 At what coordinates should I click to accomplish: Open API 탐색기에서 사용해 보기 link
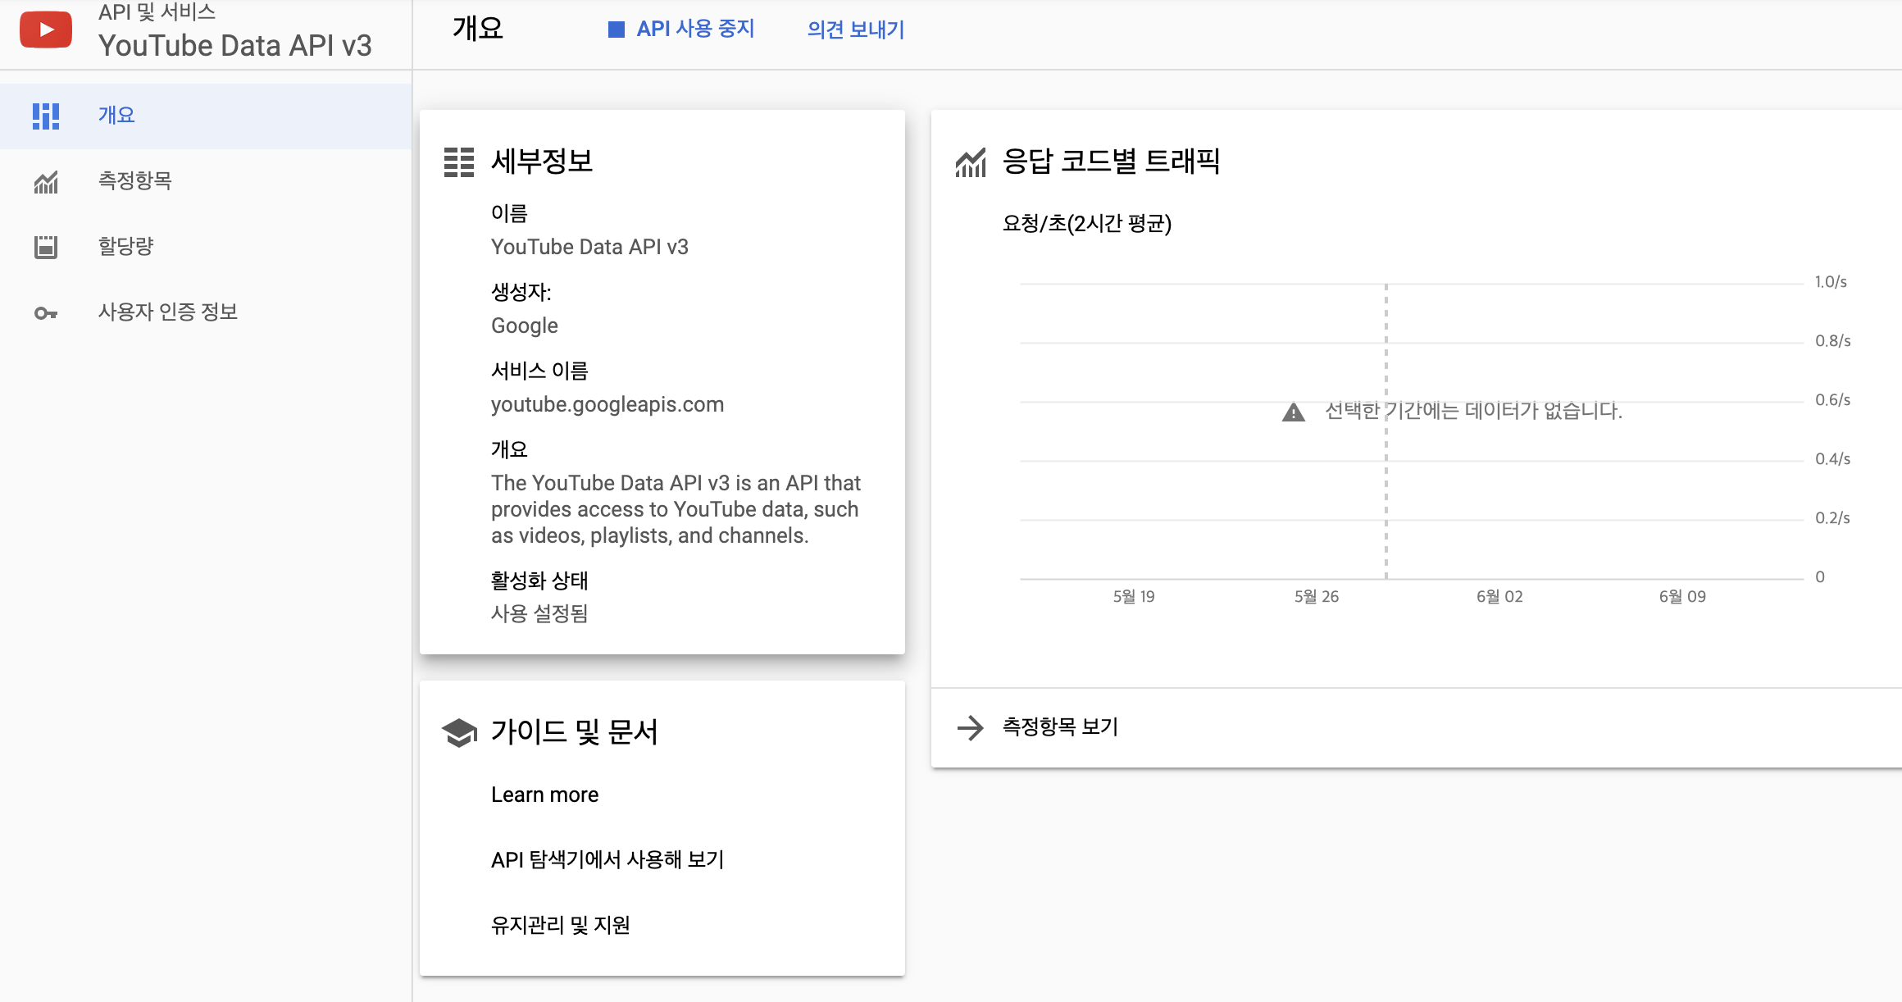click(x=607, y=859)
